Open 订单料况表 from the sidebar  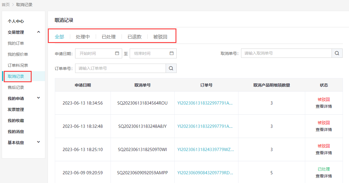tap(18, 65)
